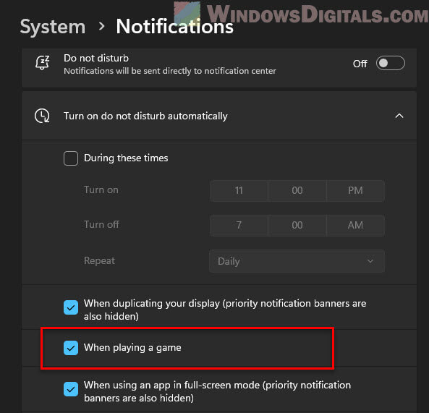Select the Turn on PM period field
This screenshot has width=429, height=413.
click(x=355, y=191)
